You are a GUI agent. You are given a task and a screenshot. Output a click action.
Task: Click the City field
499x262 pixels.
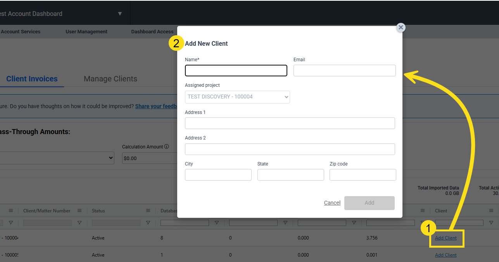pyautogui.click(x=218, y=175)
